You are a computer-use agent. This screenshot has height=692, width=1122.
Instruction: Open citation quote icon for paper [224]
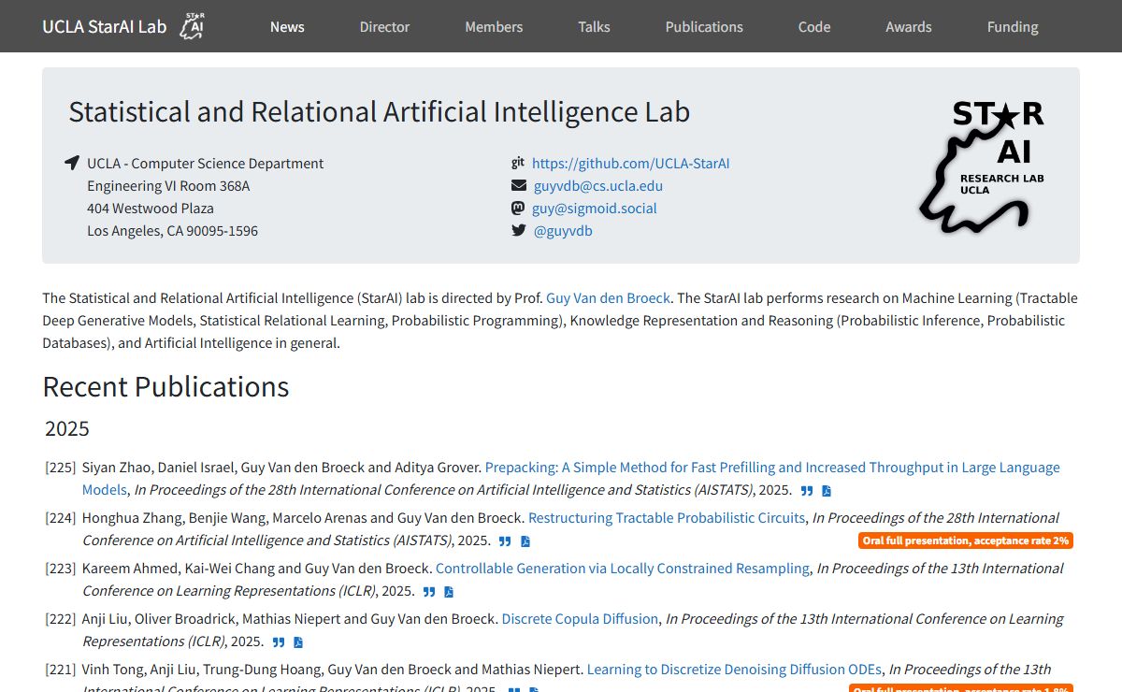(505, 541)
